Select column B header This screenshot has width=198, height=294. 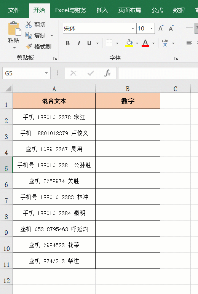128,89
